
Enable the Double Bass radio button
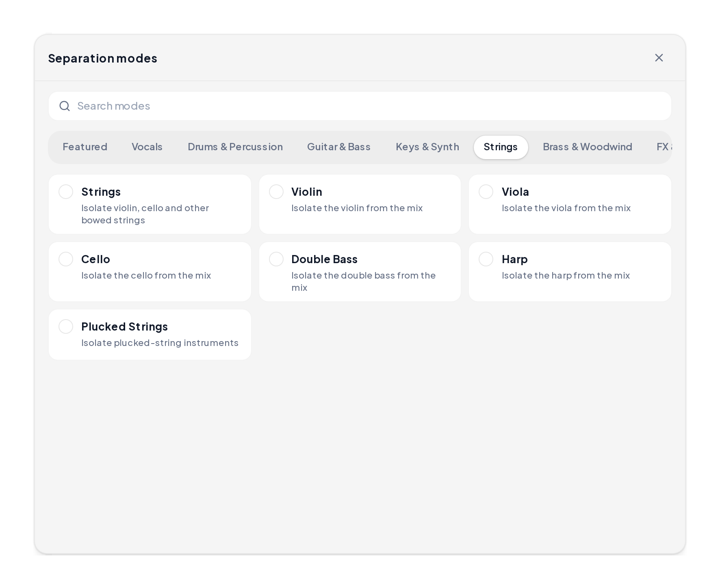point(276,259)
